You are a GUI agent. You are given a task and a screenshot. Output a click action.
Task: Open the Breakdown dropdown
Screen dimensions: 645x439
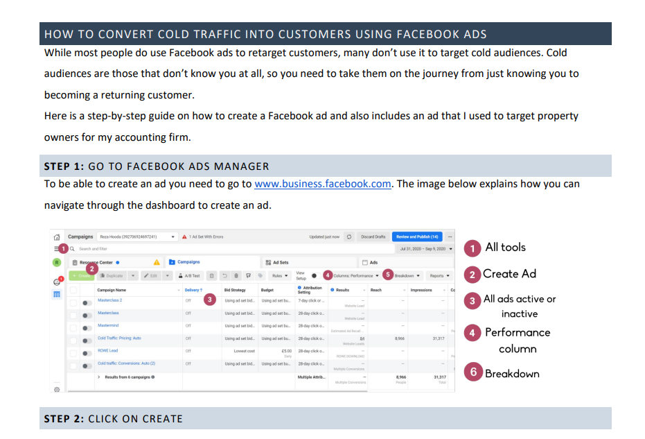[x=407, y=276]
